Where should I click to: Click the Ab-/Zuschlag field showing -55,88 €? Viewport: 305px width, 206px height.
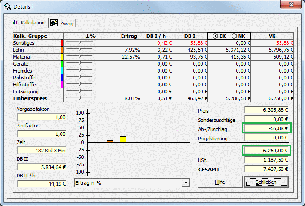267,128
